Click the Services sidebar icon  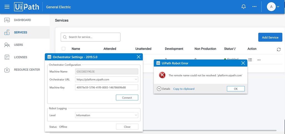(7, 32)
